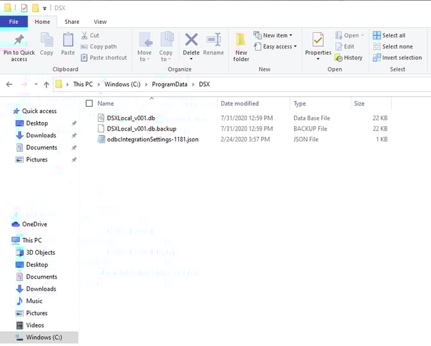Click Paste shortcut option

point(104,58)
